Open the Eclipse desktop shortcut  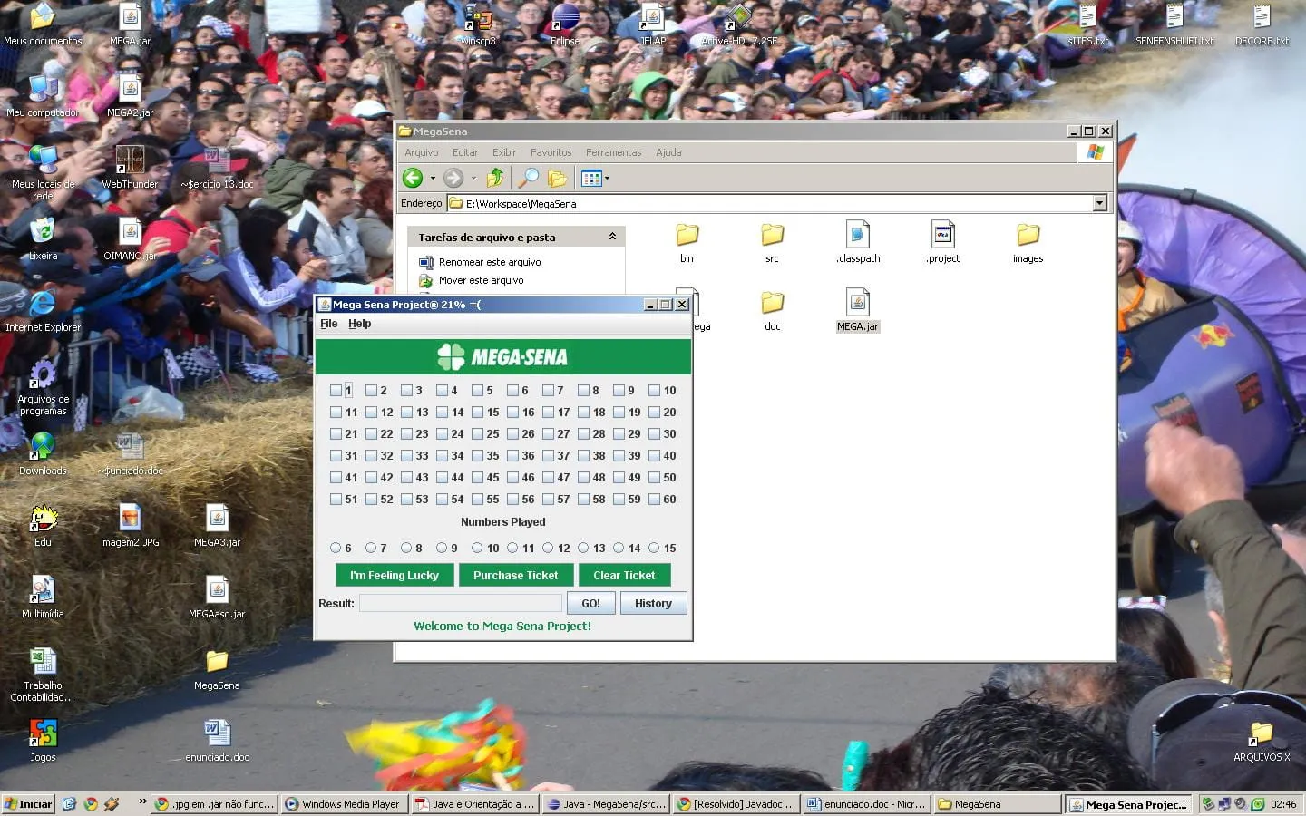[x=564, y=25]
